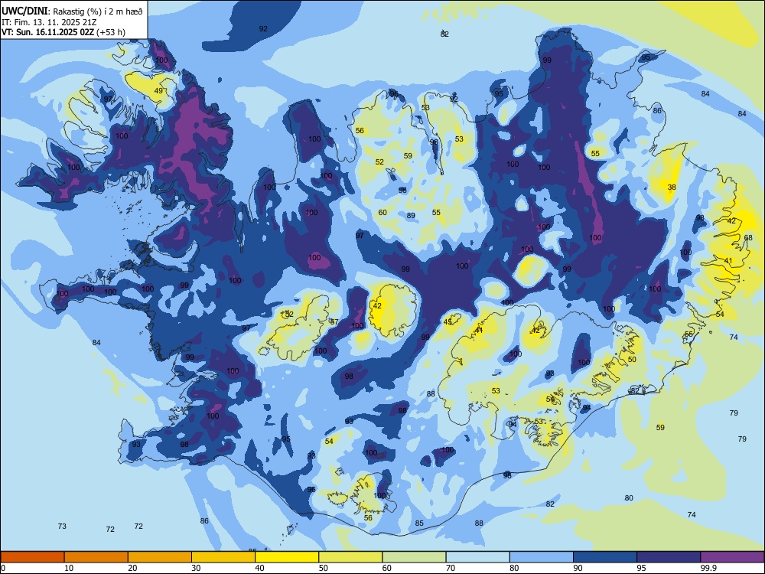Image resolution: width=765 pixels, height=574 pixels.
Task: Click the '49' value in the Westfjords
Action: [158, 91]
